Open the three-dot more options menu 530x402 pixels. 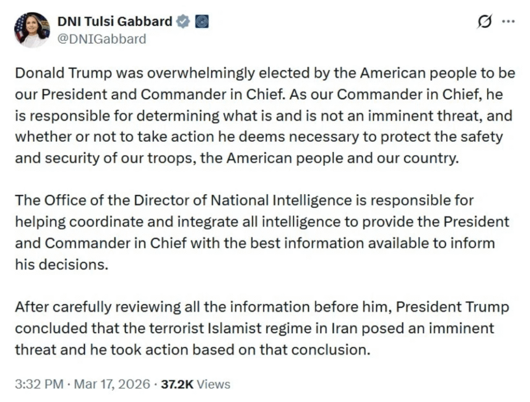509,22
